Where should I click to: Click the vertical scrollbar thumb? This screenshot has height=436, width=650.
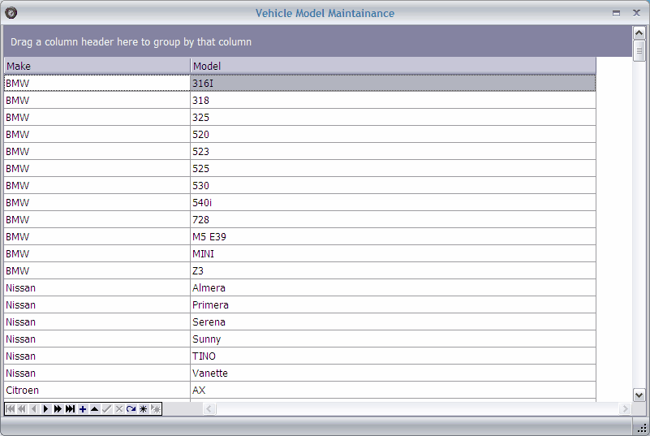[x=639, y=50]
